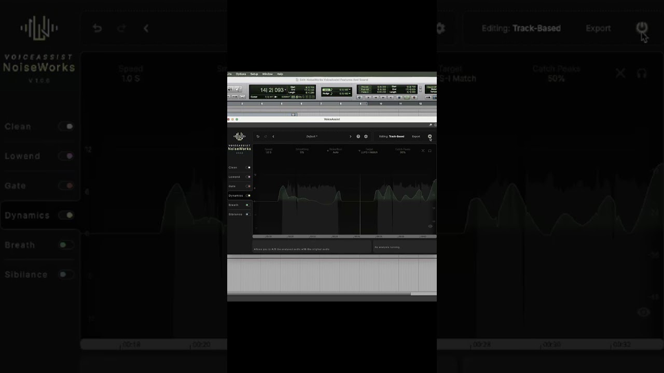Image resolution: width=664 pixels, height=373 pixels.
Task: Select the Lowend module tab
Action: [234, 177]
